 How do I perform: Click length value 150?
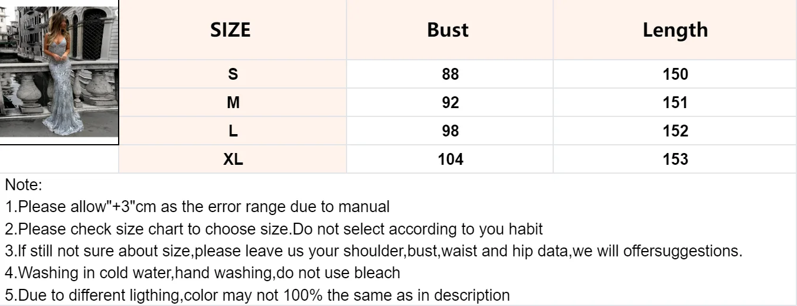tap(675, 74)
